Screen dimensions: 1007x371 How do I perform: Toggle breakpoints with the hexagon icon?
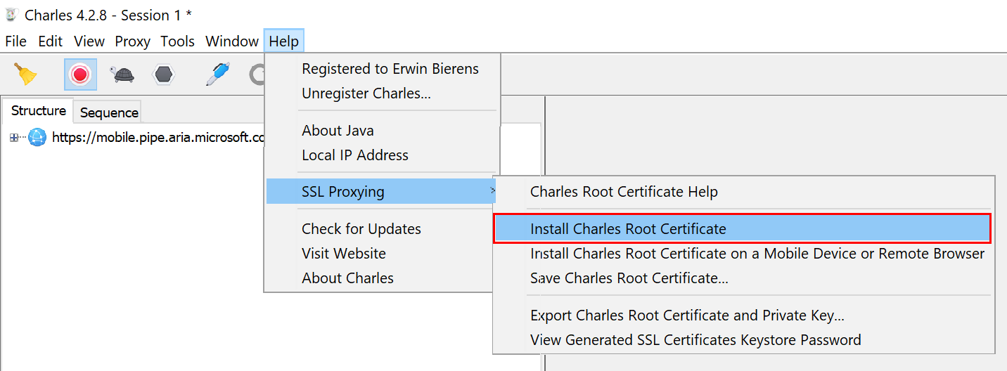[x=164, y=74]
